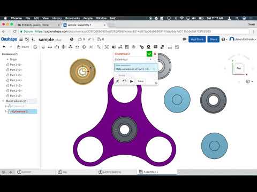This screenshot has width=257, height=192.
Task: Select the Linear relation tool
Action: [x=162, y=47]
